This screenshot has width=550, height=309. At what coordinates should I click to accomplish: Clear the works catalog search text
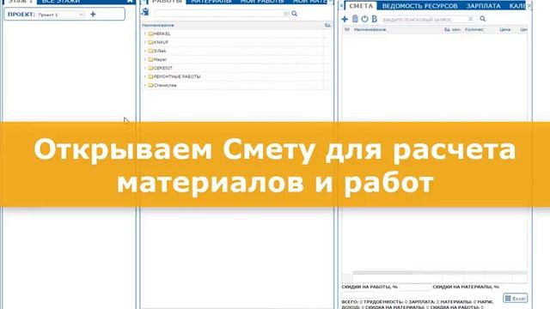(286, 14)
